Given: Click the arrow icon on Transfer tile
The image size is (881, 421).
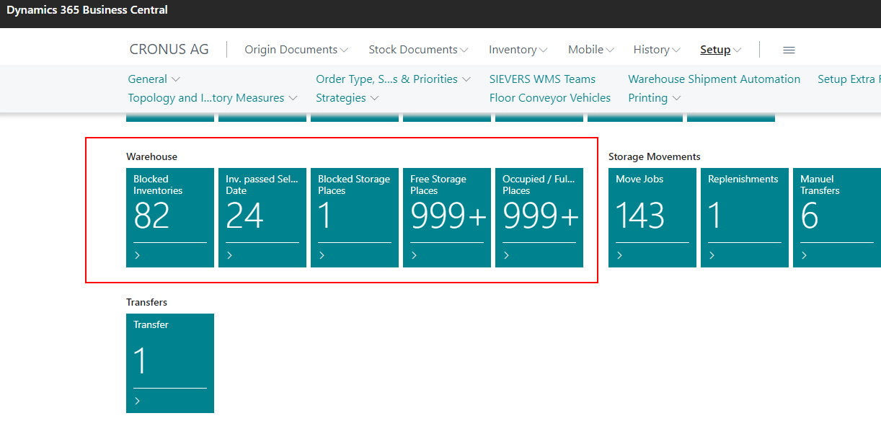Looking at the screenshot, I should (x=138, y=401).
